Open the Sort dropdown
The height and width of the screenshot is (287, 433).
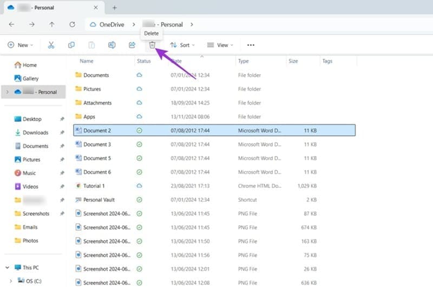tap(182, 45)
